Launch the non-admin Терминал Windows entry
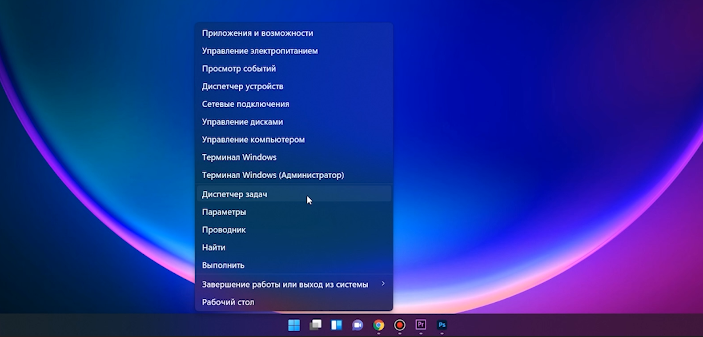 point(294,158)
